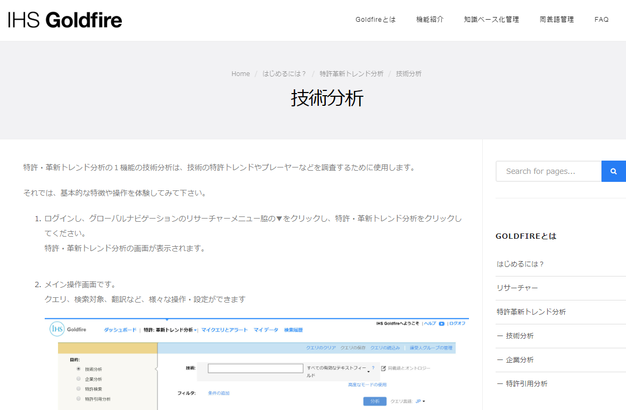Click the blue ? help mark by the text-field dropdown
The width and height of the screenshot is (626, 410).
click(x=373, y=368)
